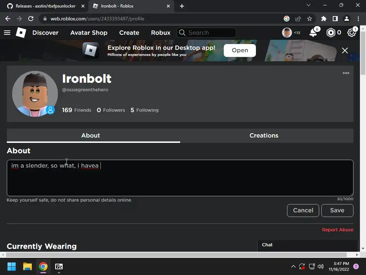
Task: Click the volume speaker tray icon
Action: [x=321, y=266]
